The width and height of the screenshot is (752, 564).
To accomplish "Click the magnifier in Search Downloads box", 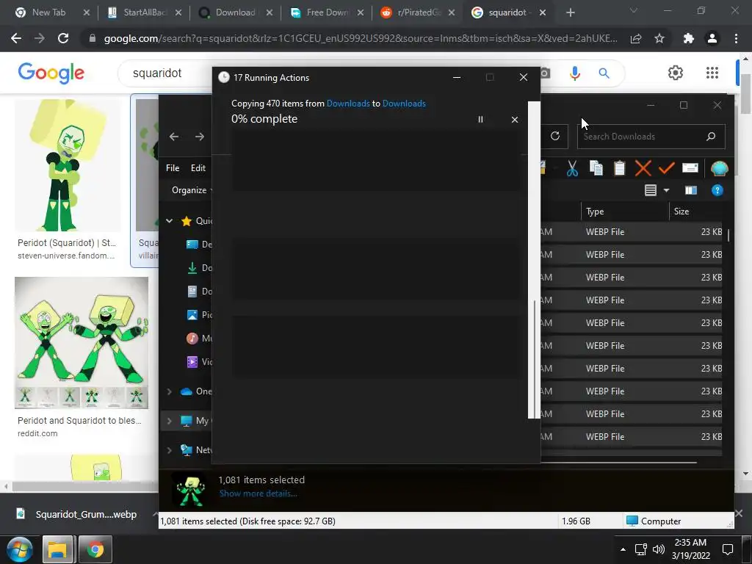I will (711, 136).
